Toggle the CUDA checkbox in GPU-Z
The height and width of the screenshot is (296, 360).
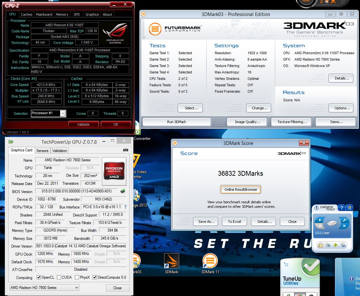[59, 277]
